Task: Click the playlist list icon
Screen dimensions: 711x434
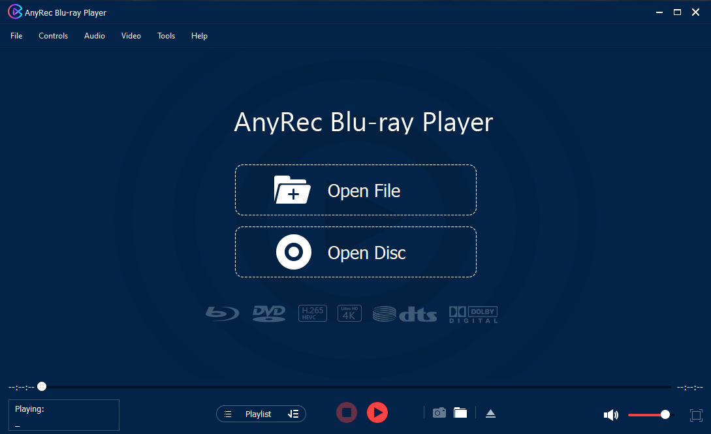Action: point(228,414)
